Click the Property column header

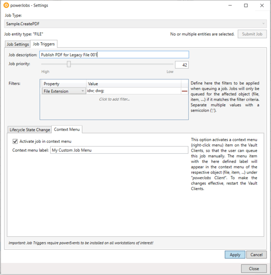[x=64, y=84]
